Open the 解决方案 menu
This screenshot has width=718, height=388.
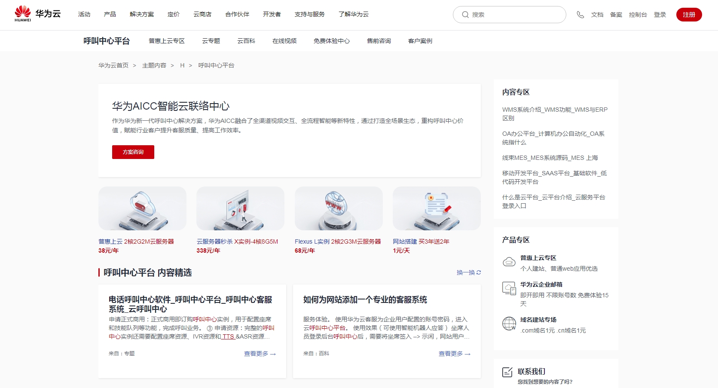click(x=142, y=14)
